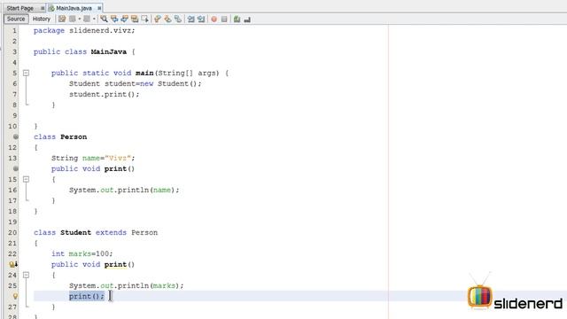Click override warning glyph at Student's print()
This screenshot has height=319, width=567.
pyautogui.click(x=13, y=264)
